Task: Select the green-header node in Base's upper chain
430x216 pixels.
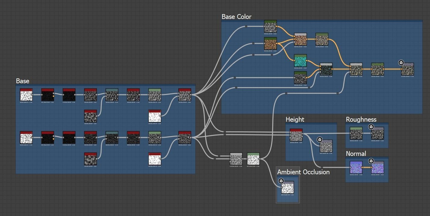Action: (x=155, y=95)
